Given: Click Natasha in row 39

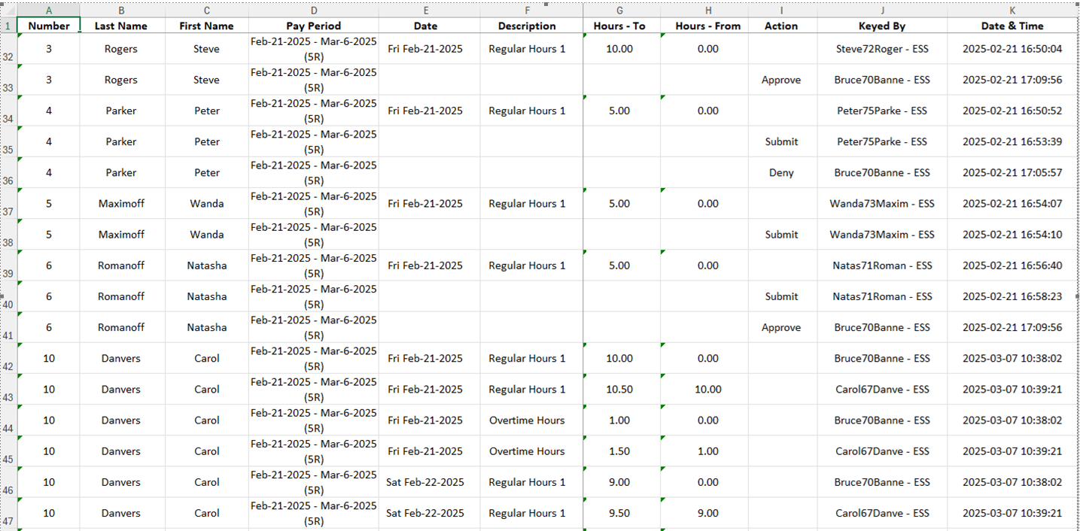Looking at the screenshot, I should (207, 265).
